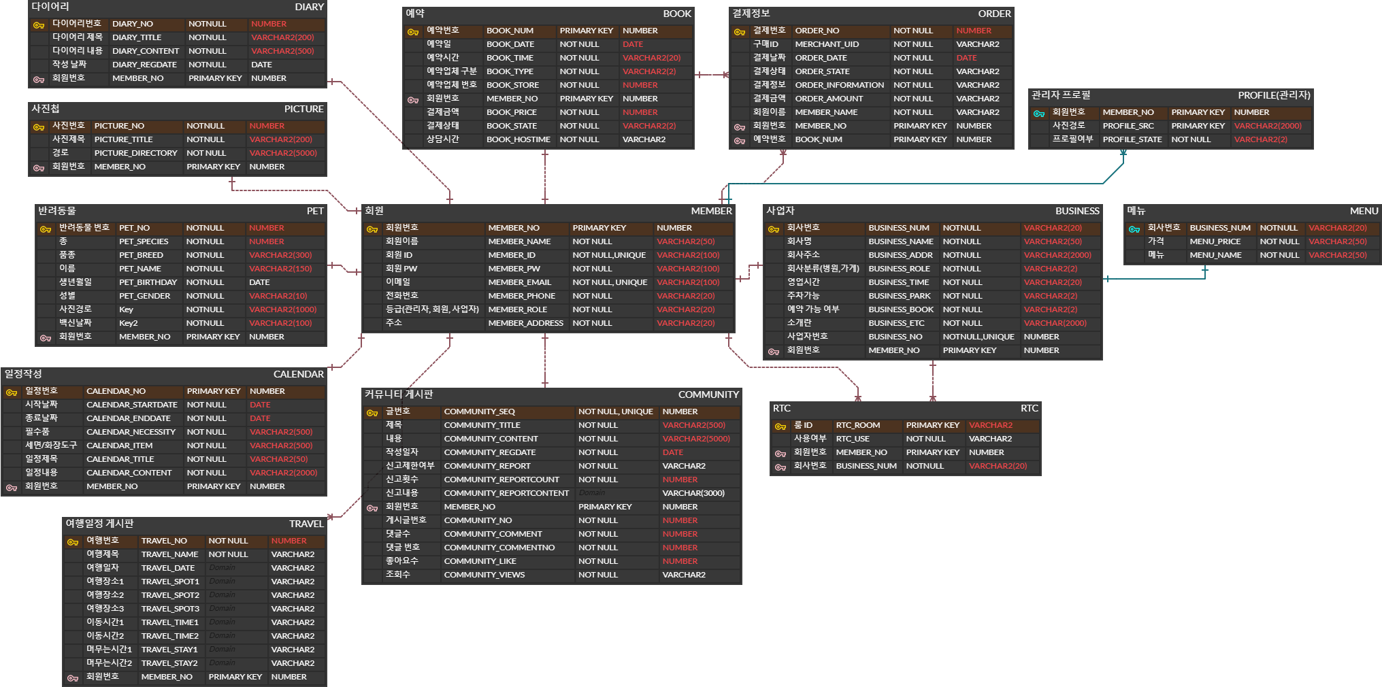Click the pink foreign key icon in DIARY table
Screen dimensions: 1382x687
(x=39, y=79)
